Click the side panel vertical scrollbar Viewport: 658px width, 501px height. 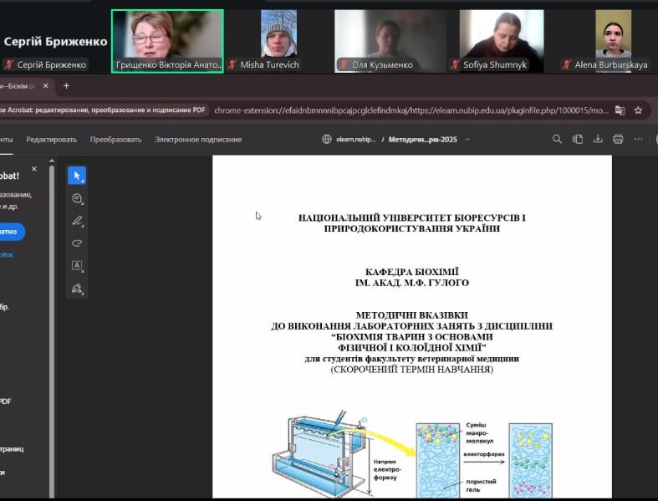point(52,328)
